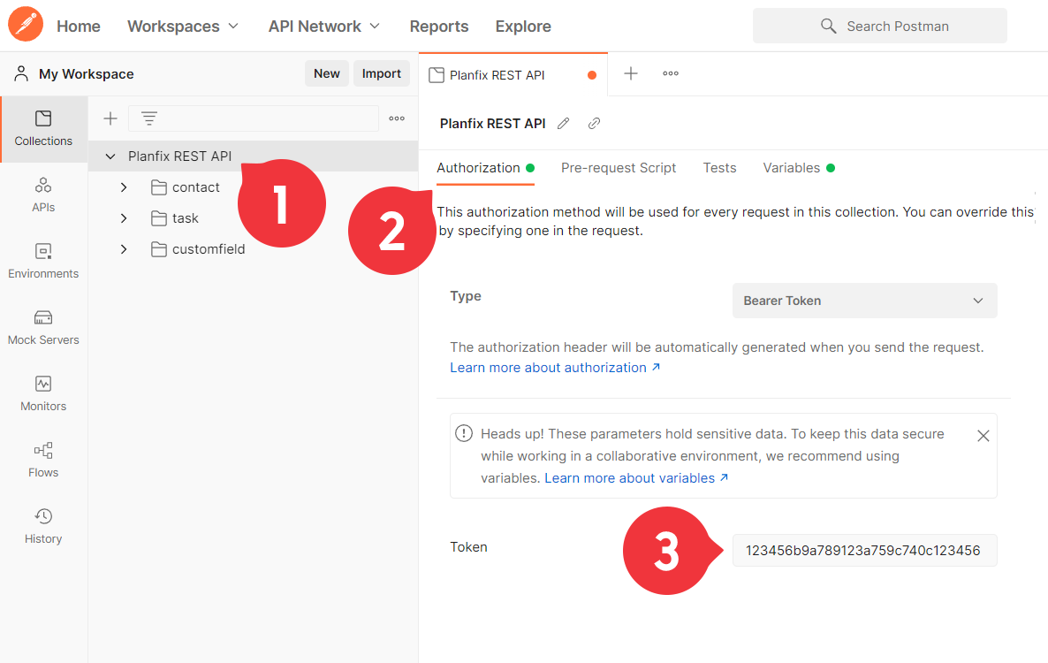Click into the Token input field
This screenshot has width=1048, height=663.
[865, 550]
